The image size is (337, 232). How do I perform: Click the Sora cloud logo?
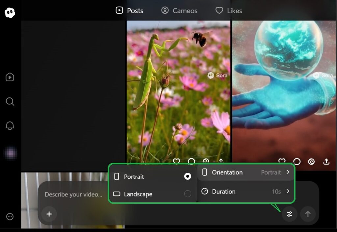tap(10, 13)
